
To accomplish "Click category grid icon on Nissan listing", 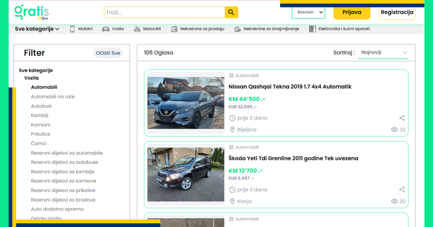I will 231,76.
